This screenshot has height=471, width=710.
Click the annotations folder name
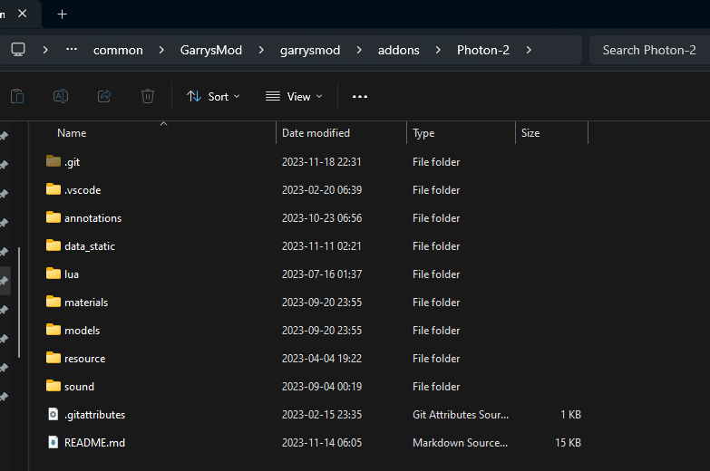[x=92, y=218]
